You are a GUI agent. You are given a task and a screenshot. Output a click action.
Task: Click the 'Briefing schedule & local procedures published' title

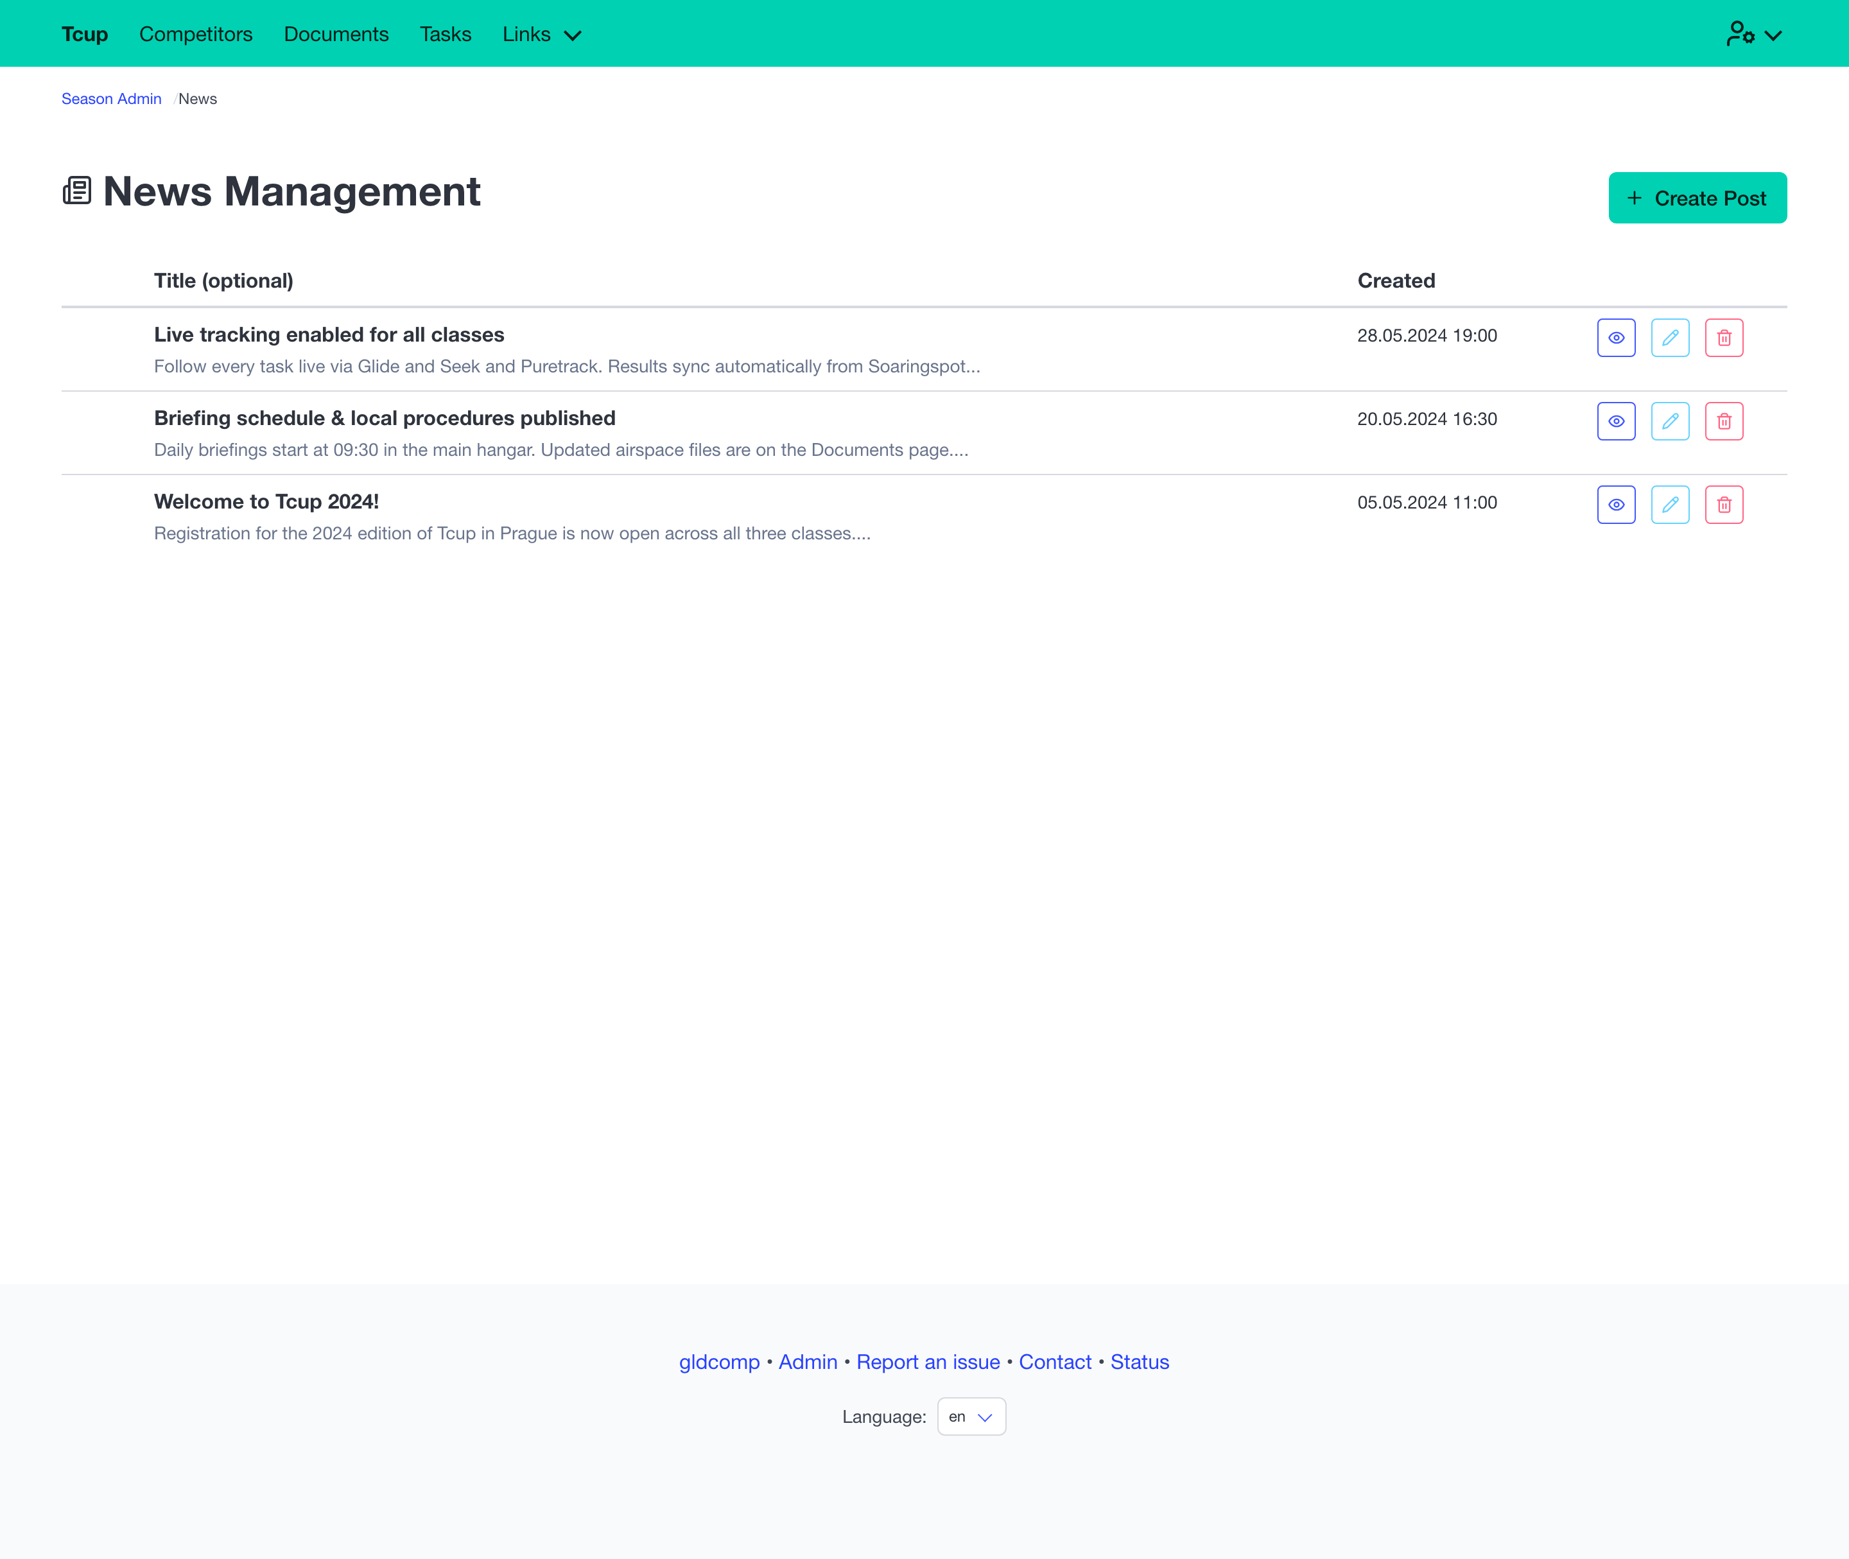(x=385, y=418)
